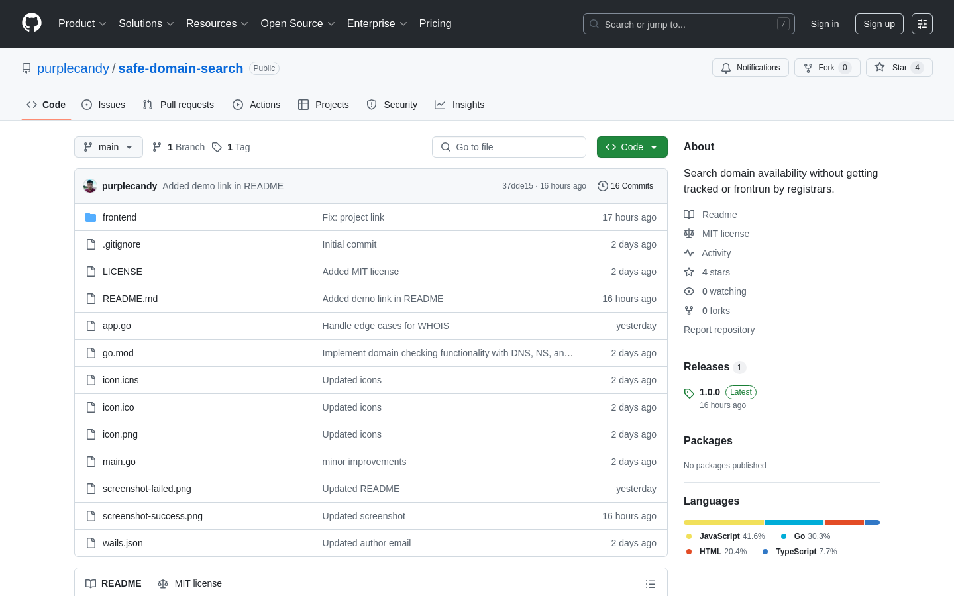
Task: Open the Resources dropdown
Action: click(217, 23)
